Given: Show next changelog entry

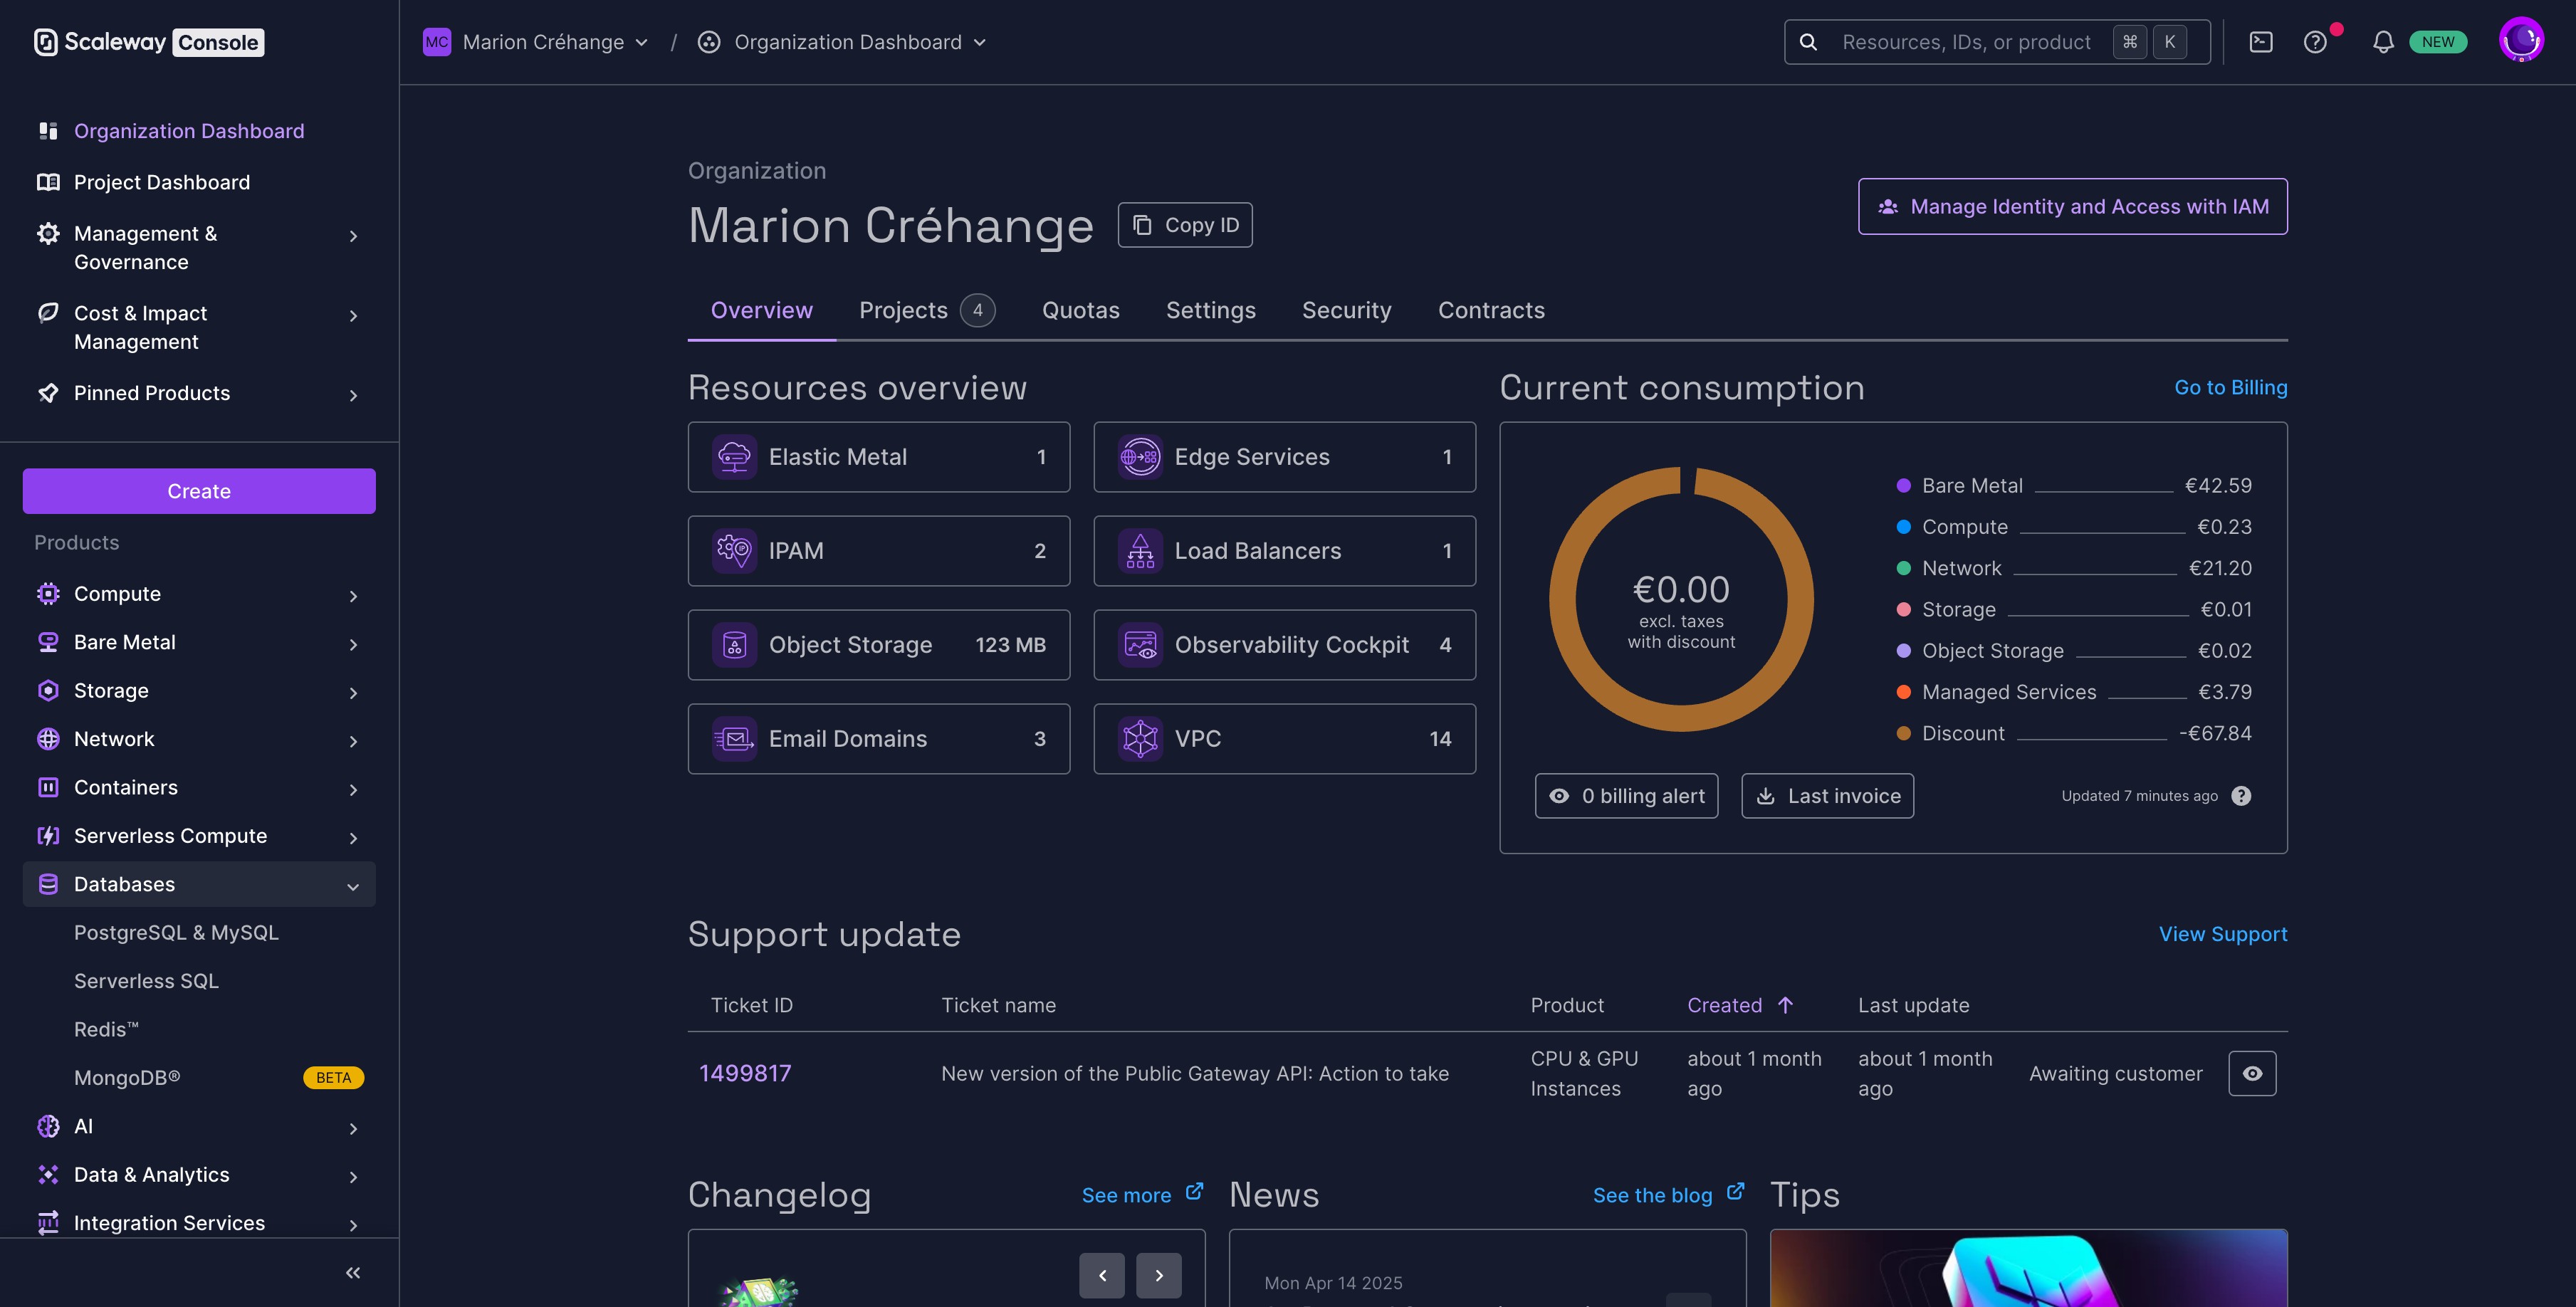Looking at the screenshot, I should coord(1159,1275).
